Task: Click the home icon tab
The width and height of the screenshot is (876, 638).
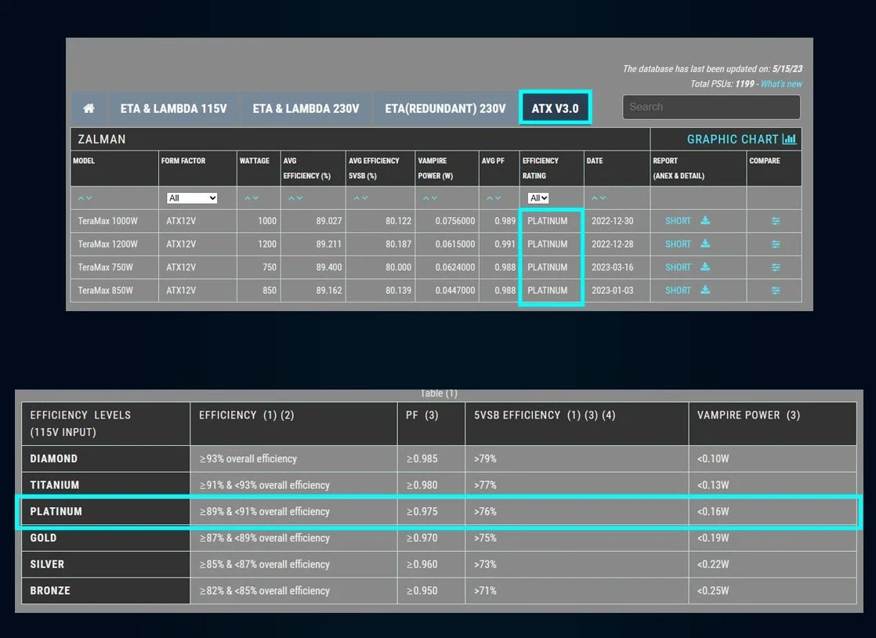Action: pyautogui.click(x=89, y=108)
